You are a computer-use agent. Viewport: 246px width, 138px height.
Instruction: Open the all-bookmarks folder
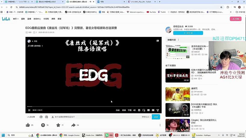[241, 12]
